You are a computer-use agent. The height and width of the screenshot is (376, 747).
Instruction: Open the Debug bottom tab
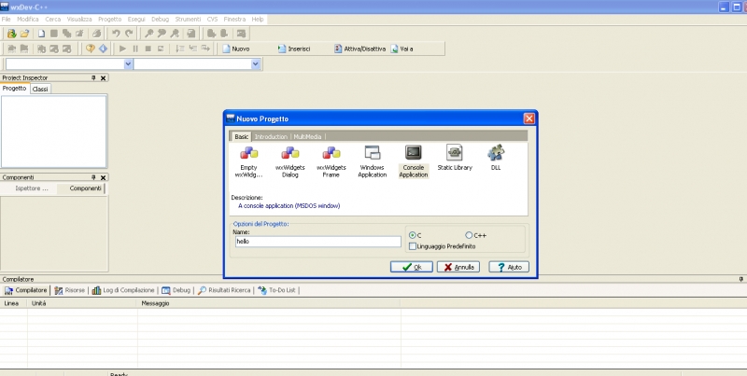pos(176,290)
